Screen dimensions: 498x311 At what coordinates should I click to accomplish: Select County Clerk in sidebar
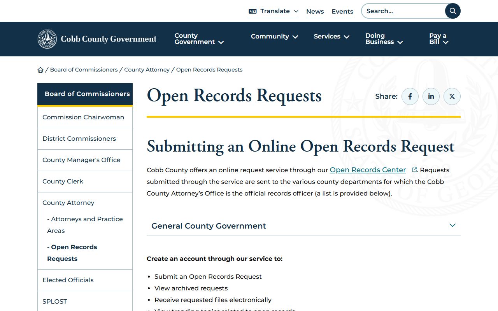(85, 181)
